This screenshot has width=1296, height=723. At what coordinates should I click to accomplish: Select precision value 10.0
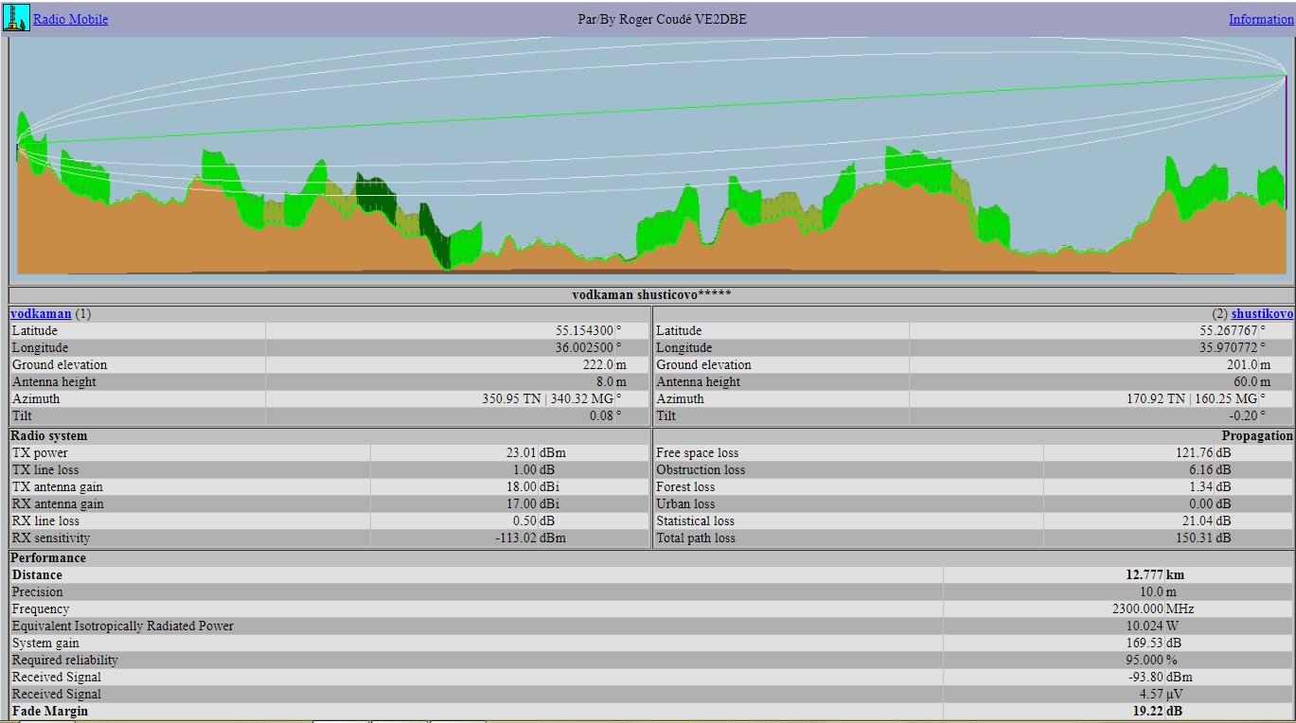[x=1151, y=591]
